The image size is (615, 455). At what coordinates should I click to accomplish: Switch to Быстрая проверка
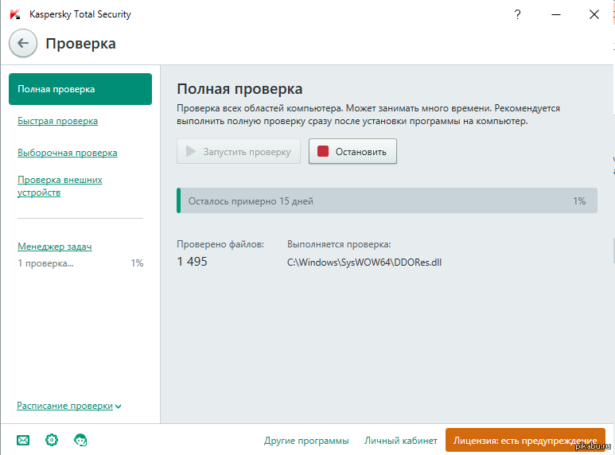coord(58,121)
